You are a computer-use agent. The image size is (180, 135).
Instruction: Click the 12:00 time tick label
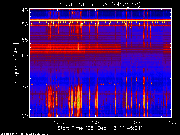pos(171,122)
